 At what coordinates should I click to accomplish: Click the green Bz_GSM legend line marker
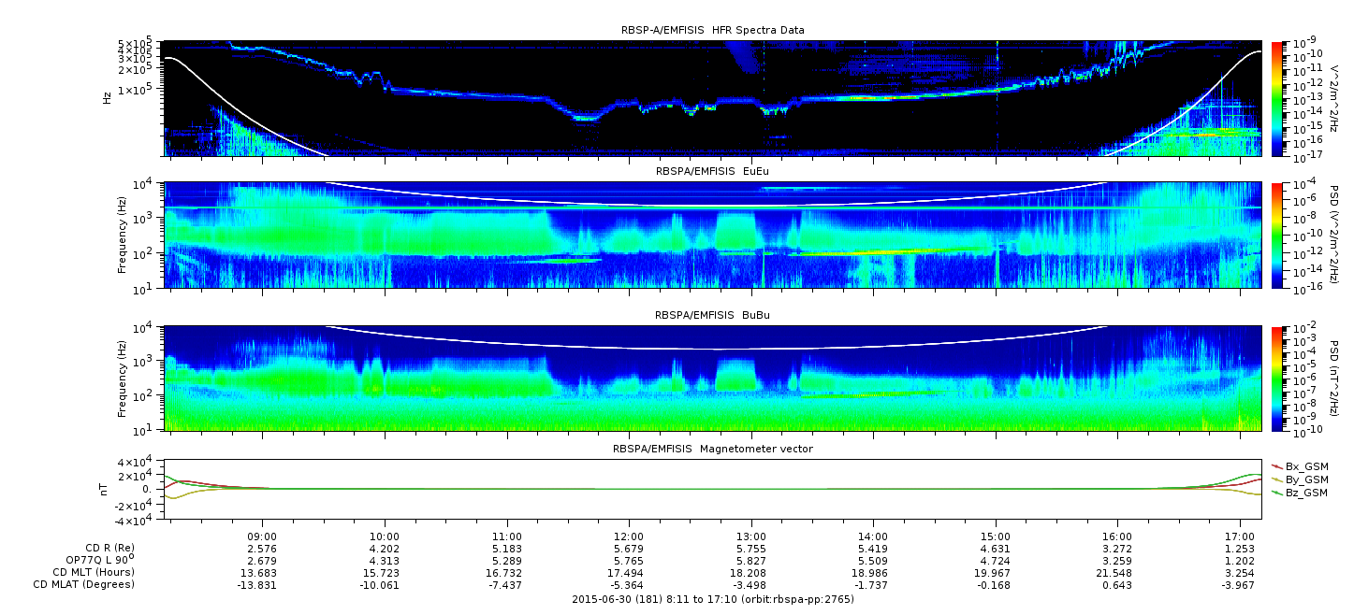tap(1276, 492)
